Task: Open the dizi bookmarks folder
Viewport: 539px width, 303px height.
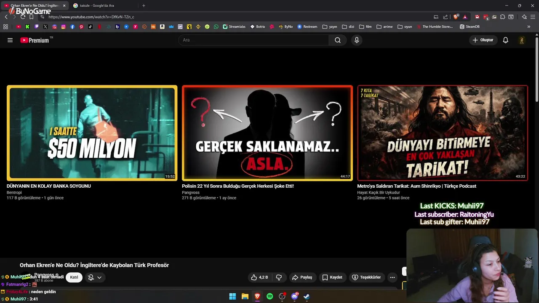Action: (348, 27)
